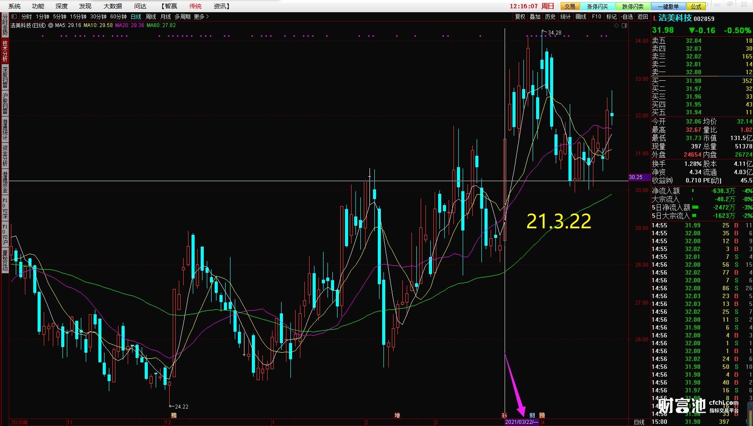Click the 一键撤单 cancel orders button
This screenshot has height=426, width=753.
point(669,6)
